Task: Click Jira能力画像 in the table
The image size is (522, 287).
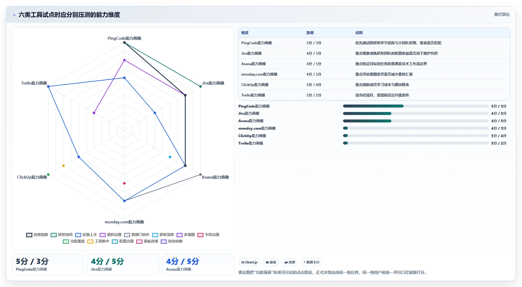Action: (251, 53)
